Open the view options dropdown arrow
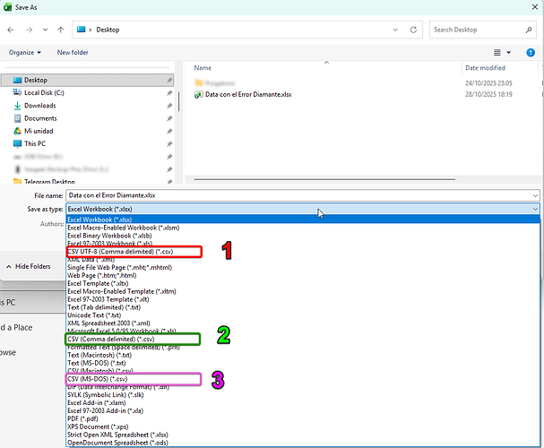The width and height of the screenshot is (544, 448). tap(509, 52)
